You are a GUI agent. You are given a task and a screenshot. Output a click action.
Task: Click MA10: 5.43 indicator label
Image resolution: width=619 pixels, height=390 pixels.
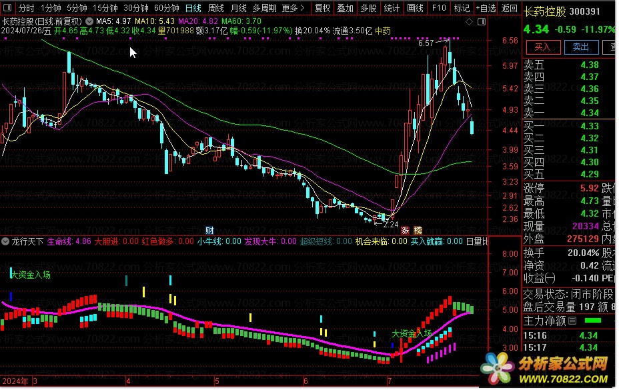click(155, 21)
